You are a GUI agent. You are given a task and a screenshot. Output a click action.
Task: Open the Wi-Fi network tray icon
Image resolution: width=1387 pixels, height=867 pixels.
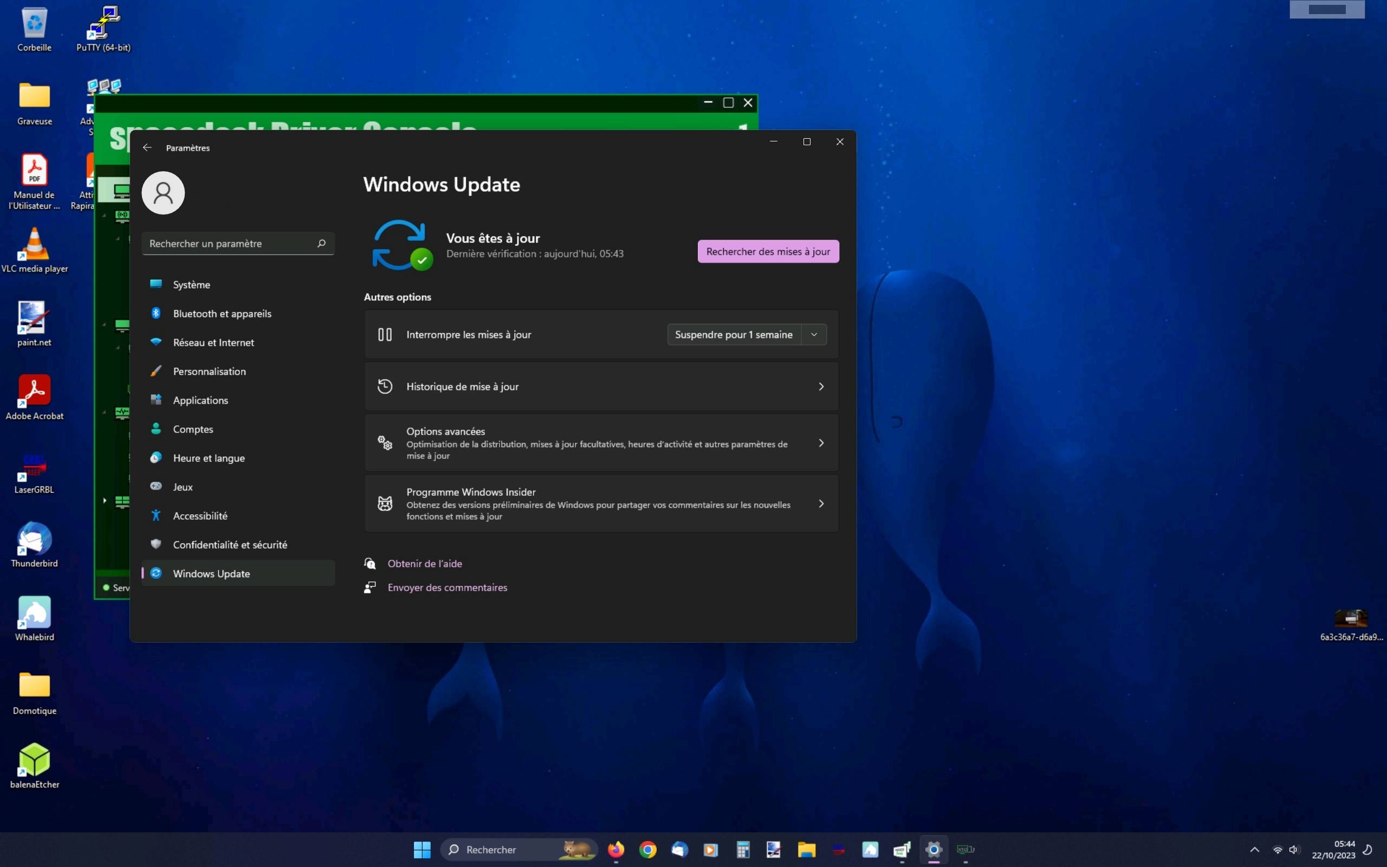tap(1278, 850)
